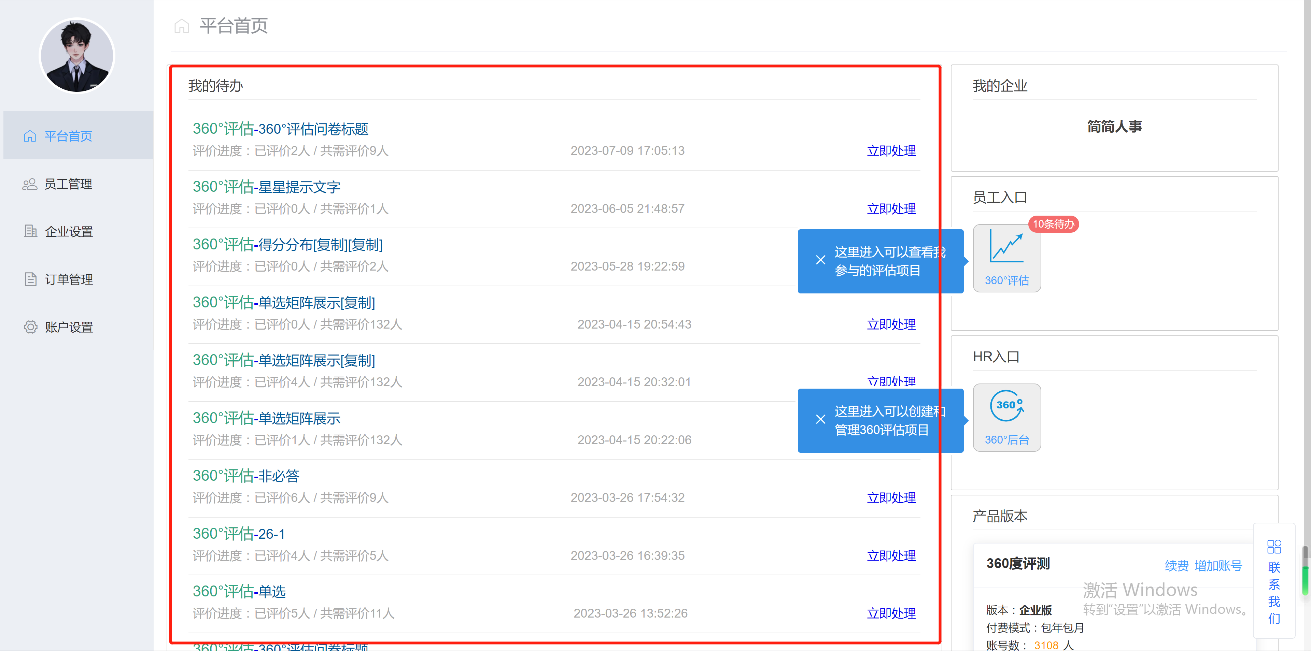Viewport: 1311px width, 651px height.
Task: Close the 这里进入可以查看我参与的评估项目 tooltip
Action: [820, 260]
